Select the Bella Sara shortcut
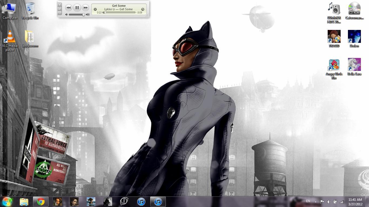Viewport: 369px width, 207px height. tap(354, 67)
